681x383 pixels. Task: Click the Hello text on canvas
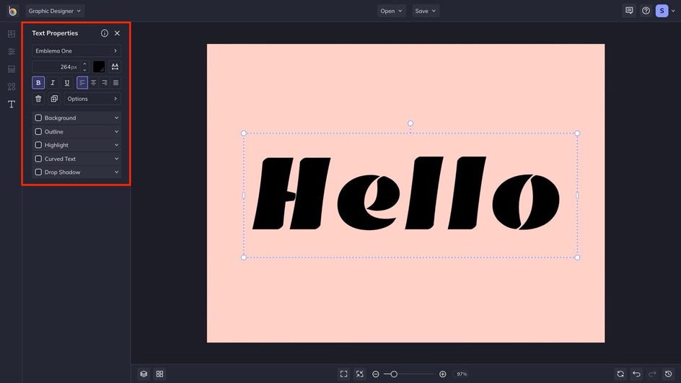[x=406, y=193]
